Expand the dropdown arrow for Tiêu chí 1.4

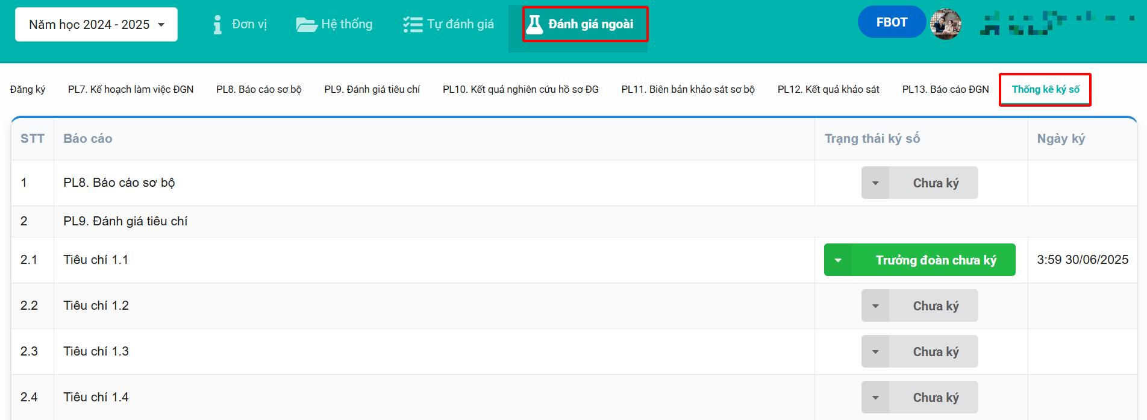pos(875,398)
